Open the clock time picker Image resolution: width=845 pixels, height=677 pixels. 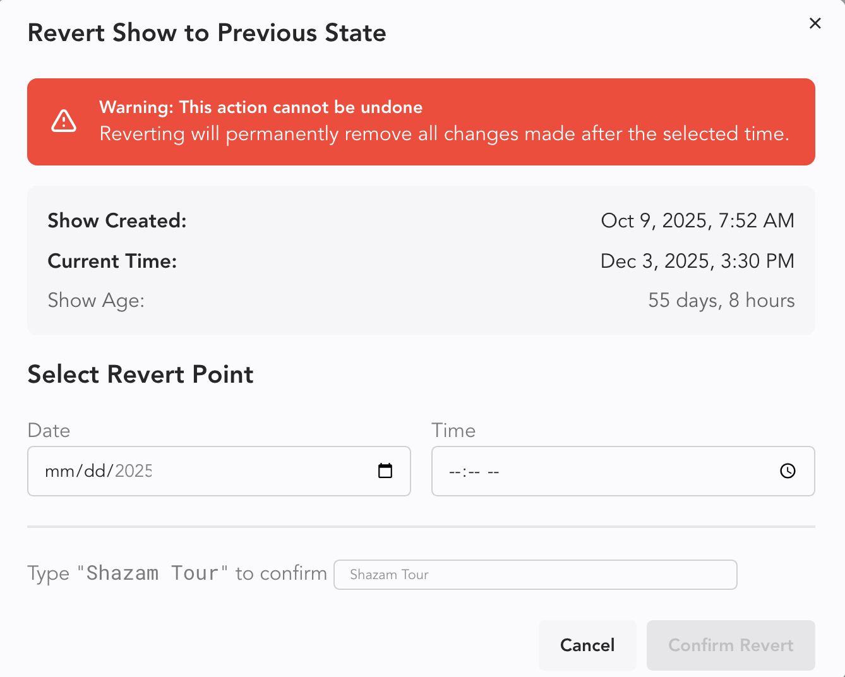[788, 471]
